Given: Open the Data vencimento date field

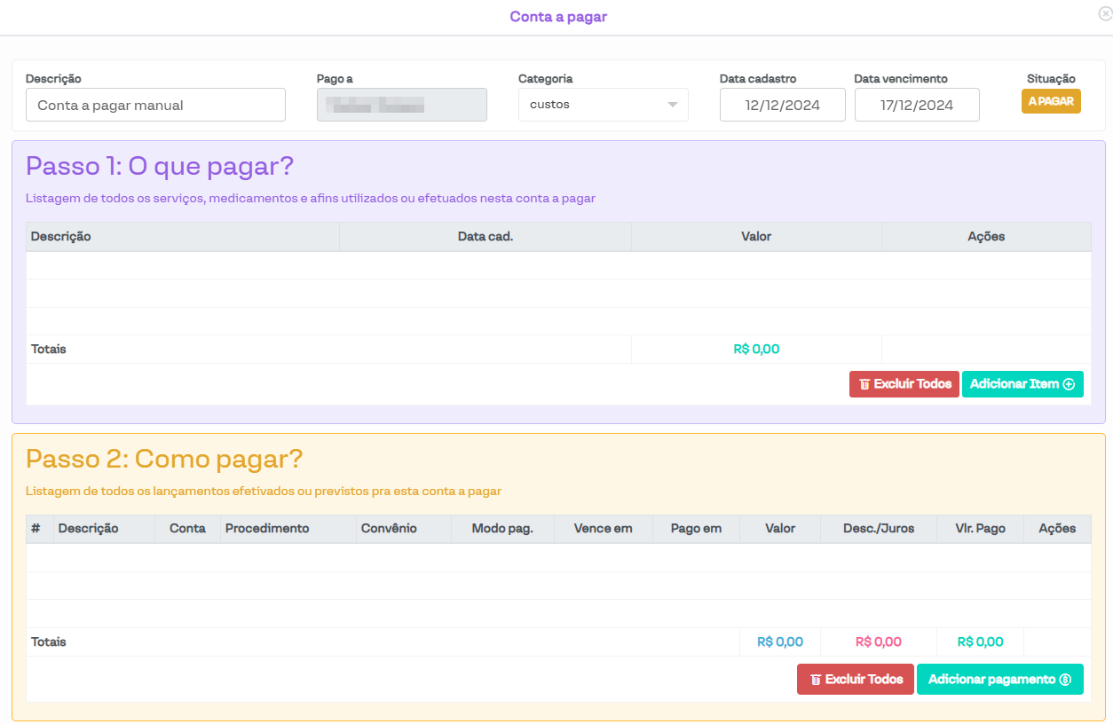Looking at the screenshot, I should 916,105.
